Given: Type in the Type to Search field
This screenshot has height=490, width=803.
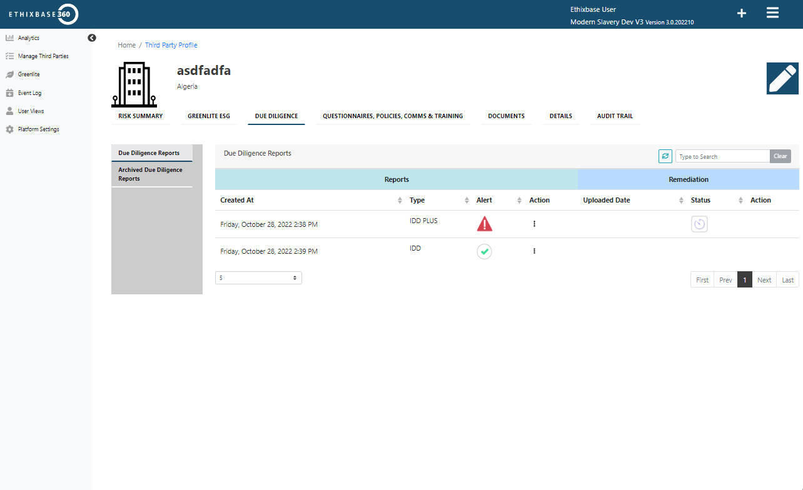Looking at the screenshot, I should 722,156.
